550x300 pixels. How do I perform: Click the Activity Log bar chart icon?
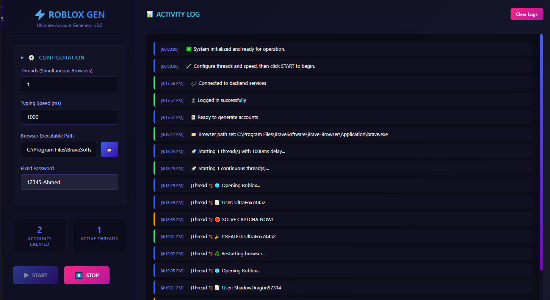pyautogui.click(x=150, y=14)
